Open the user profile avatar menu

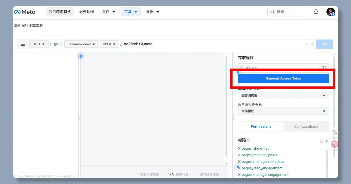pos(331,12)
